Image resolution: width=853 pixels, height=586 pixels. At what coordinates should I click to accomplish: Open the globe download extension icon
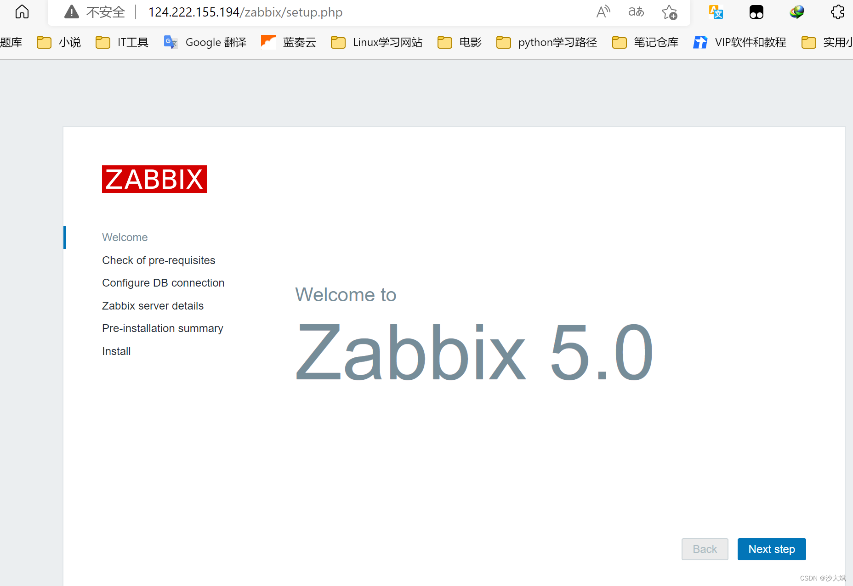796,12
